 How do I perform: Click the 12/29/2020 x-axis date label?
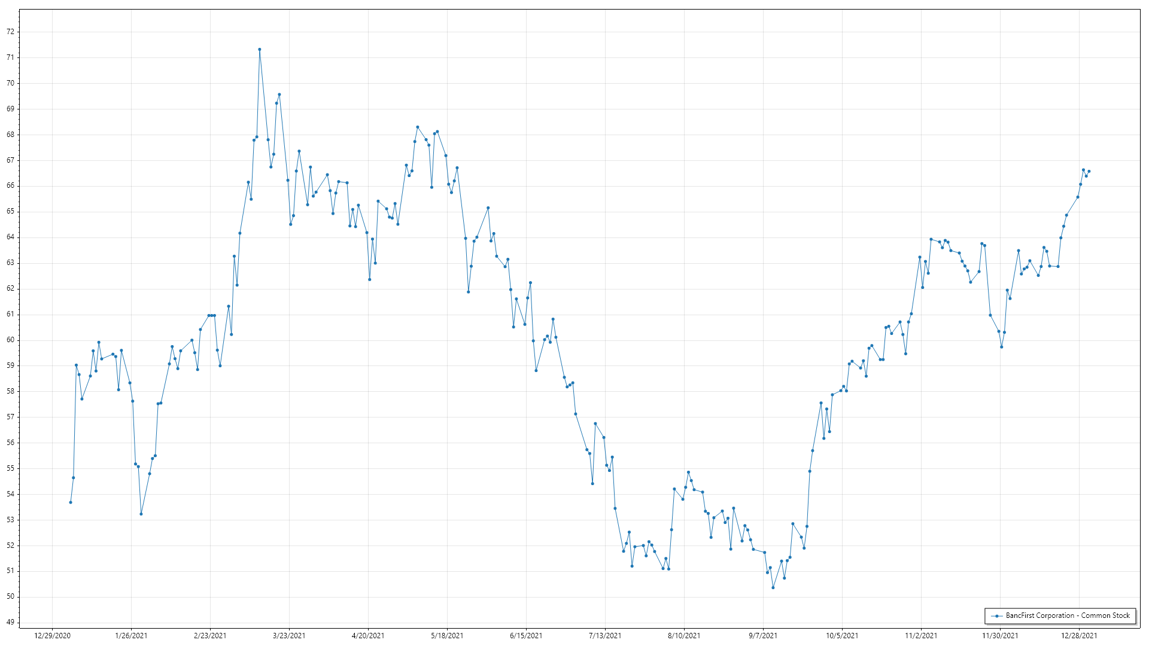[x=52, y=636]
